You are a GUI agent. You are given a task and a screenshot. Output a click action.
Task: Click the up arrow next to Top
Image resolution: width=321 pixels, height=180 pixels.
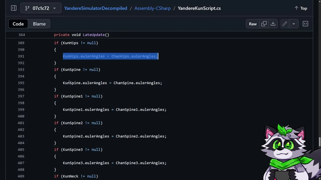296,8
